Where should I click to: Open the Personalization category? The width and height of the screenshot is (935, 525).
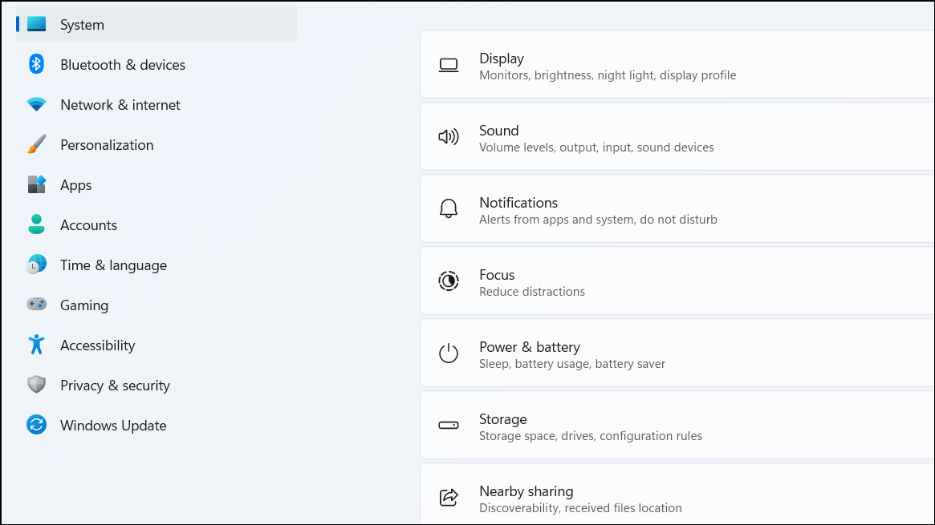[157, 144]
